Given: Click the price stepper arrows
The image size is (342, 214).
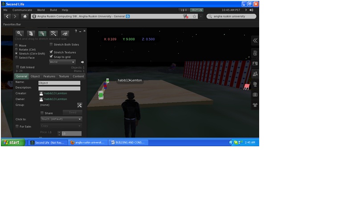Looking at the screenshot, I should click(59, 133).
